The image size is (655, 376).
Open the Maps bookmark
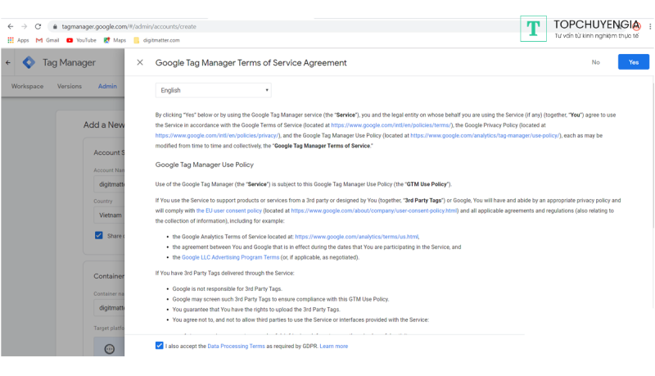(114, 40)
